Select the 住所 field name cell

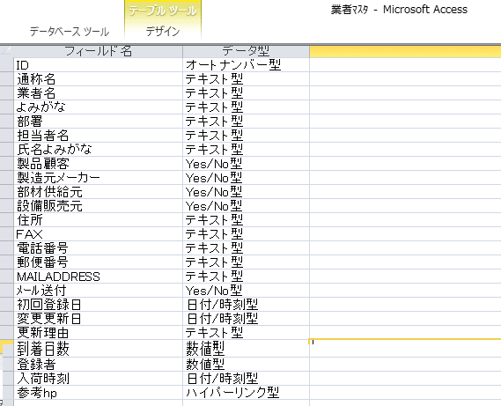pyautogui.click(x=98, y=219)
